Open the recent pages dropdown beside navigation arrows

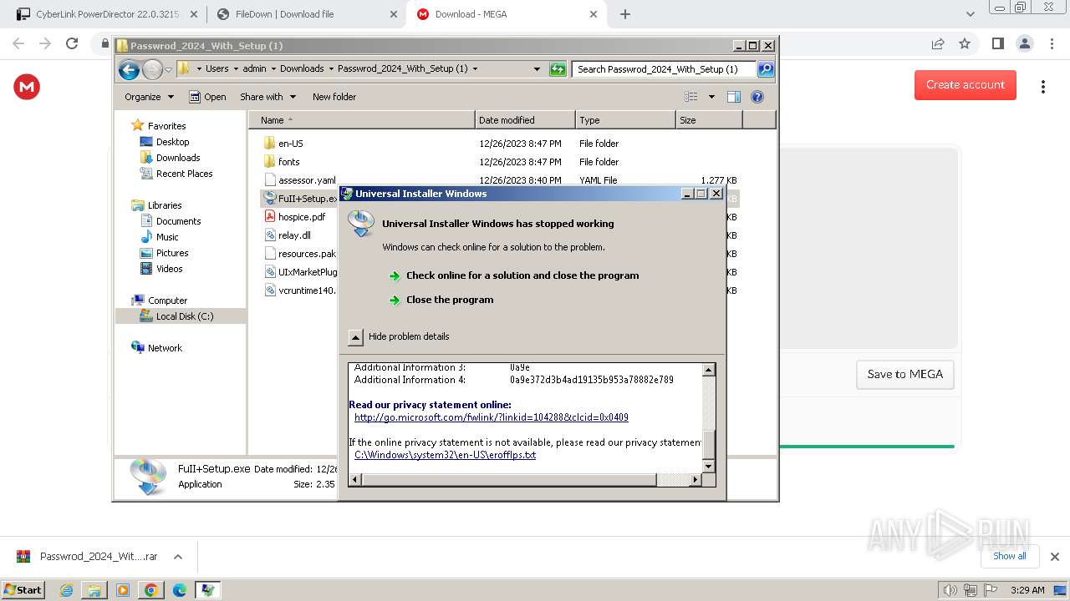168,69
